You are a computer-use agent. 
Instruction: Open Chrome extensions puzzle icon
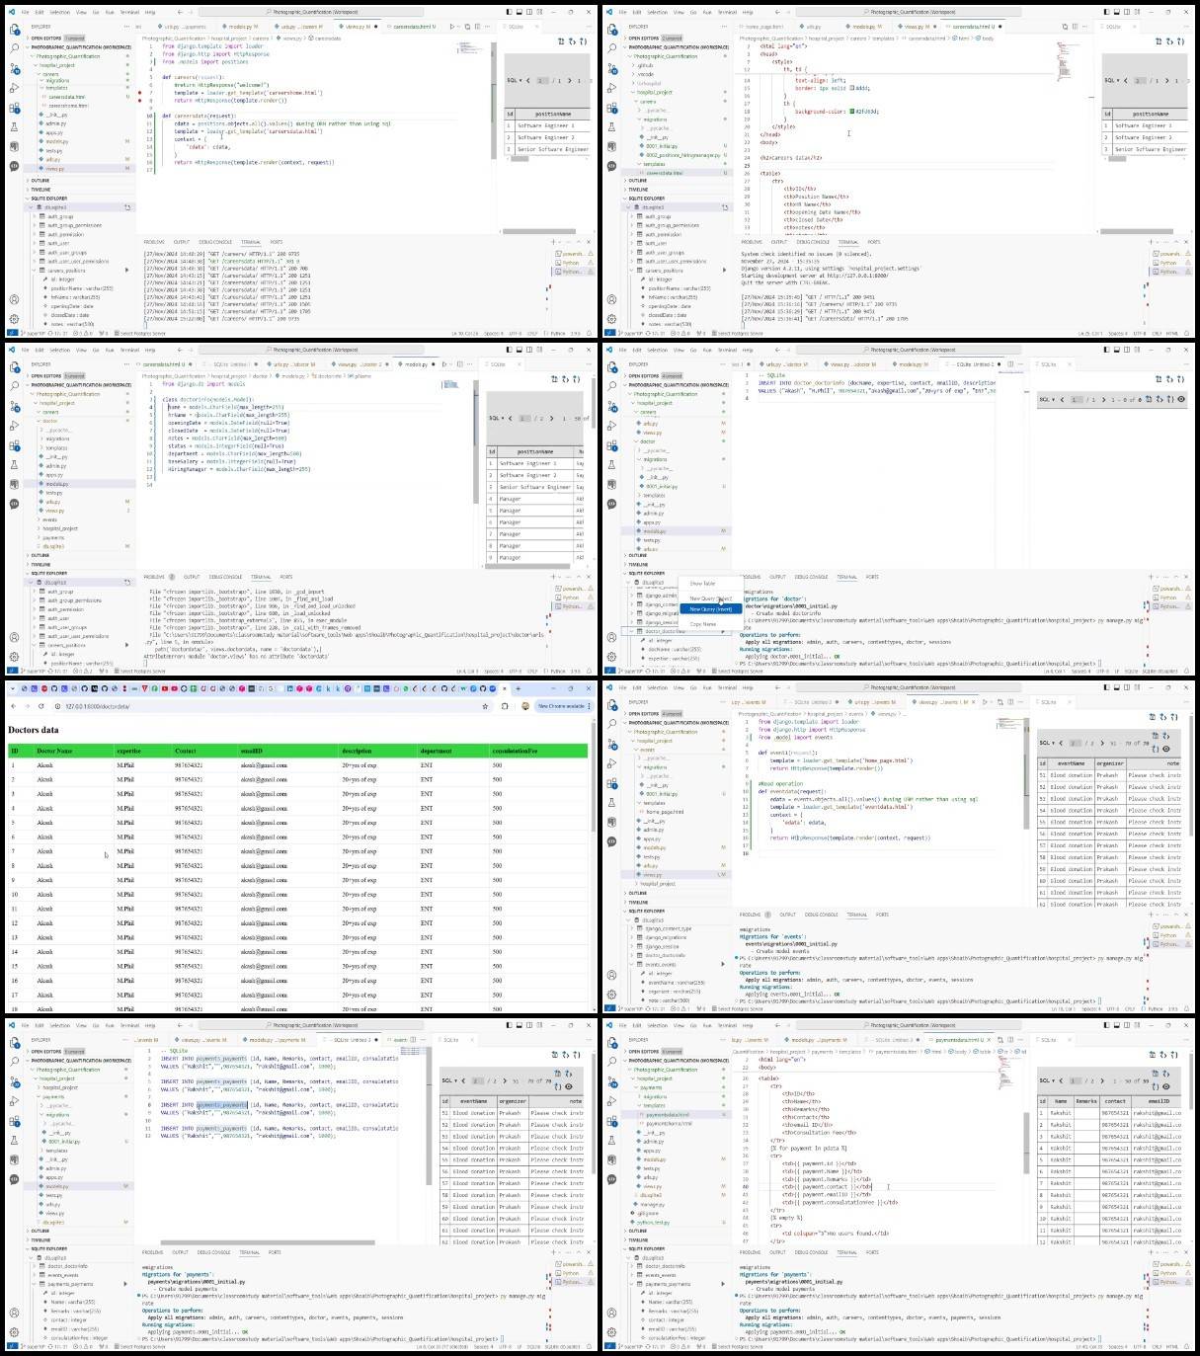[506, 706]
